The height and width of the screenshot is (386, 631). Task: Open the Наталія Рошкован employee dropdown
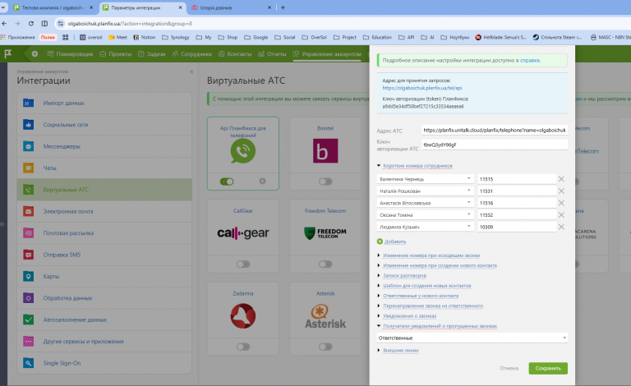(x=426, y=191)
